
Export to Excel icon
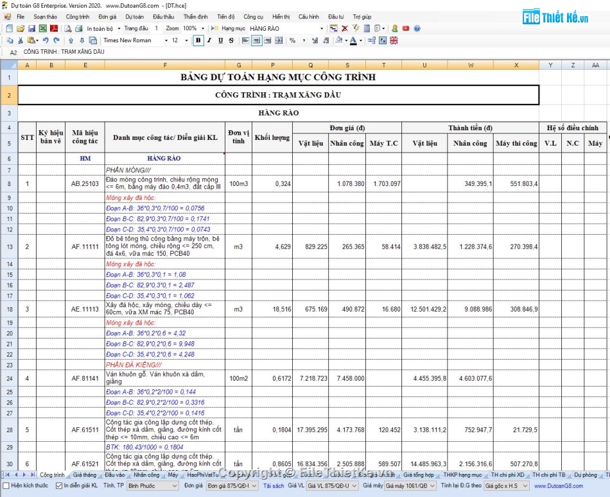click(x=43, y=28)
